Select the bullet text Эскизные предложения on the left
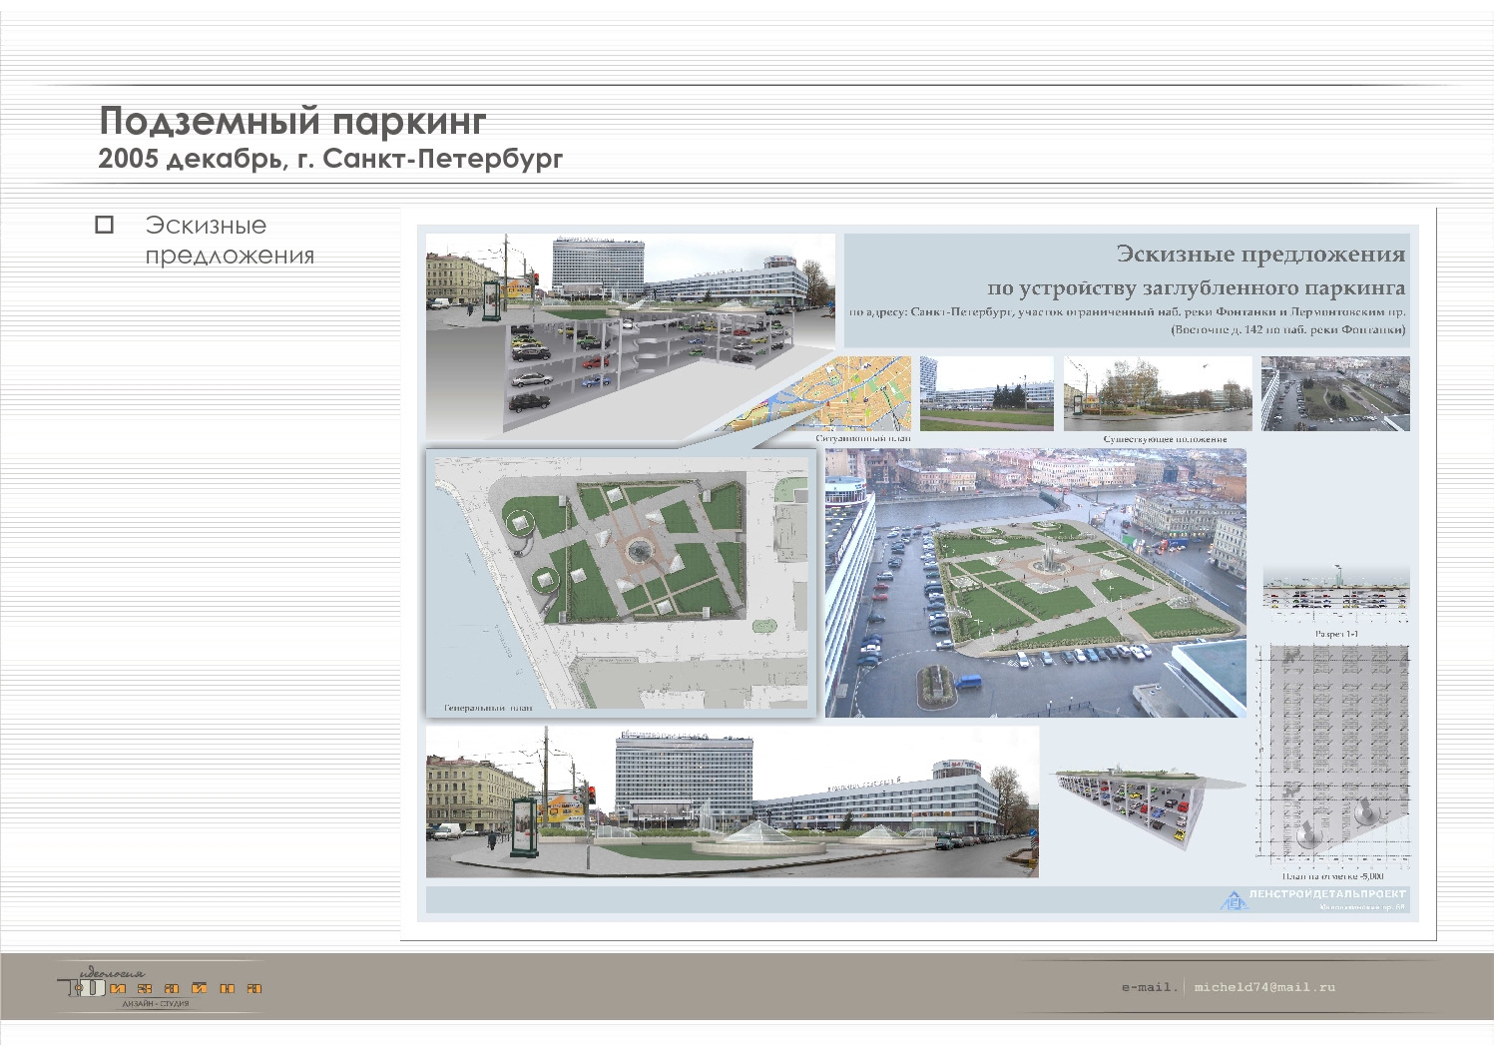 230,241
